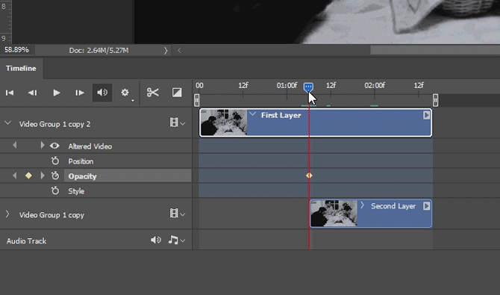Viewport: 500px width, 295px height.
Task: Click the Doc: 2.64M/5.27M status text
Action: [x=99, y=51]
